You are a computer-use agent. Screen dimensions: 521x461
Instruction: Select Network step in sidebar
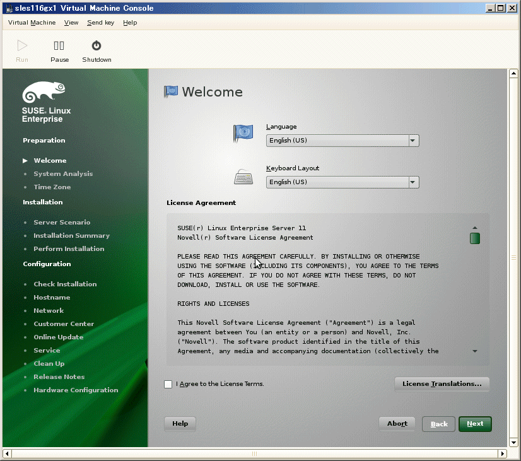49,310
